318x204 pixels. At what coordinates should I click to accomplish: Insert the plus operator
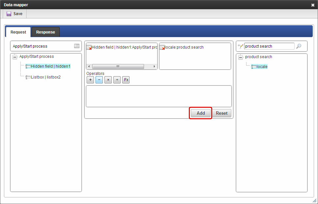pos(90,80)
